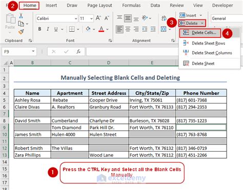Click Select All corner triangle
243x190 pixels.
[x=6, y=63]
